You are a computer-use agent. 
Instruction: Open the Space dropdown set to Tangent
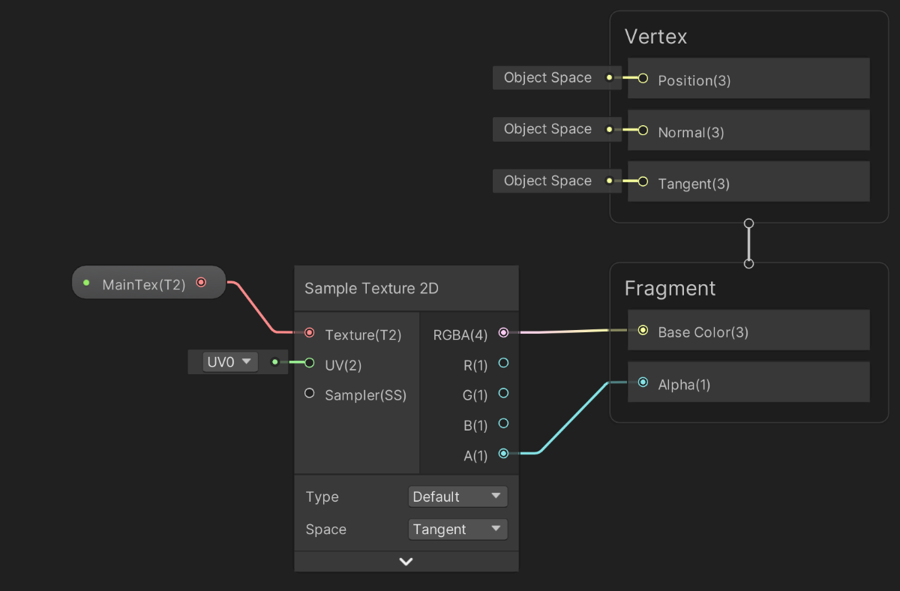tap(457, 529)
